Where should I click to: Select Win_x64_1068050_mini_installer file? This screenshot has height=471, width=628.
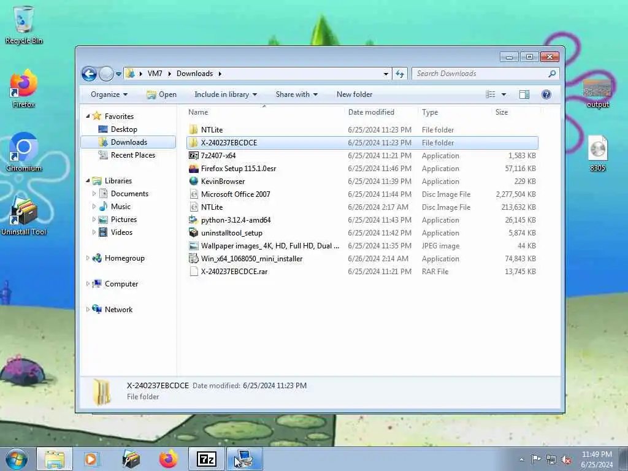coord(362,259)
